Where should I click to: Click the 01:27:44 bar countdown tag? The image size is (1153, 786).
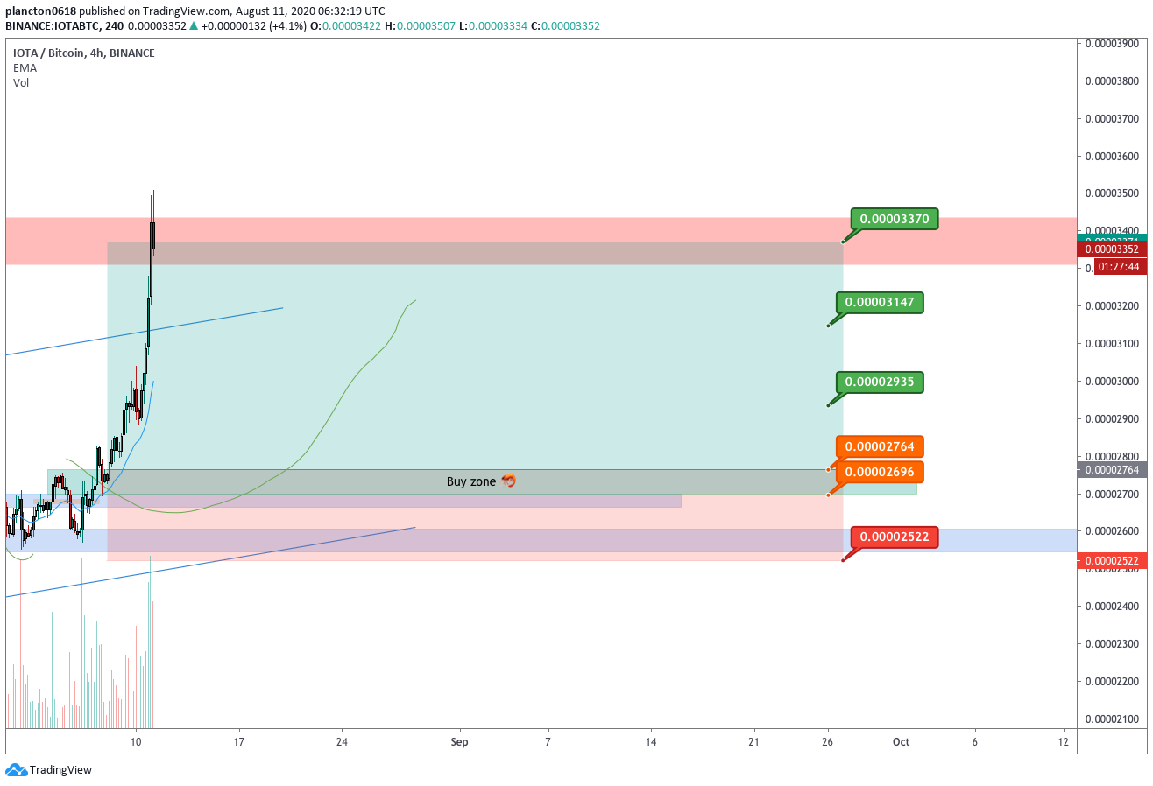pos(1121,267)
